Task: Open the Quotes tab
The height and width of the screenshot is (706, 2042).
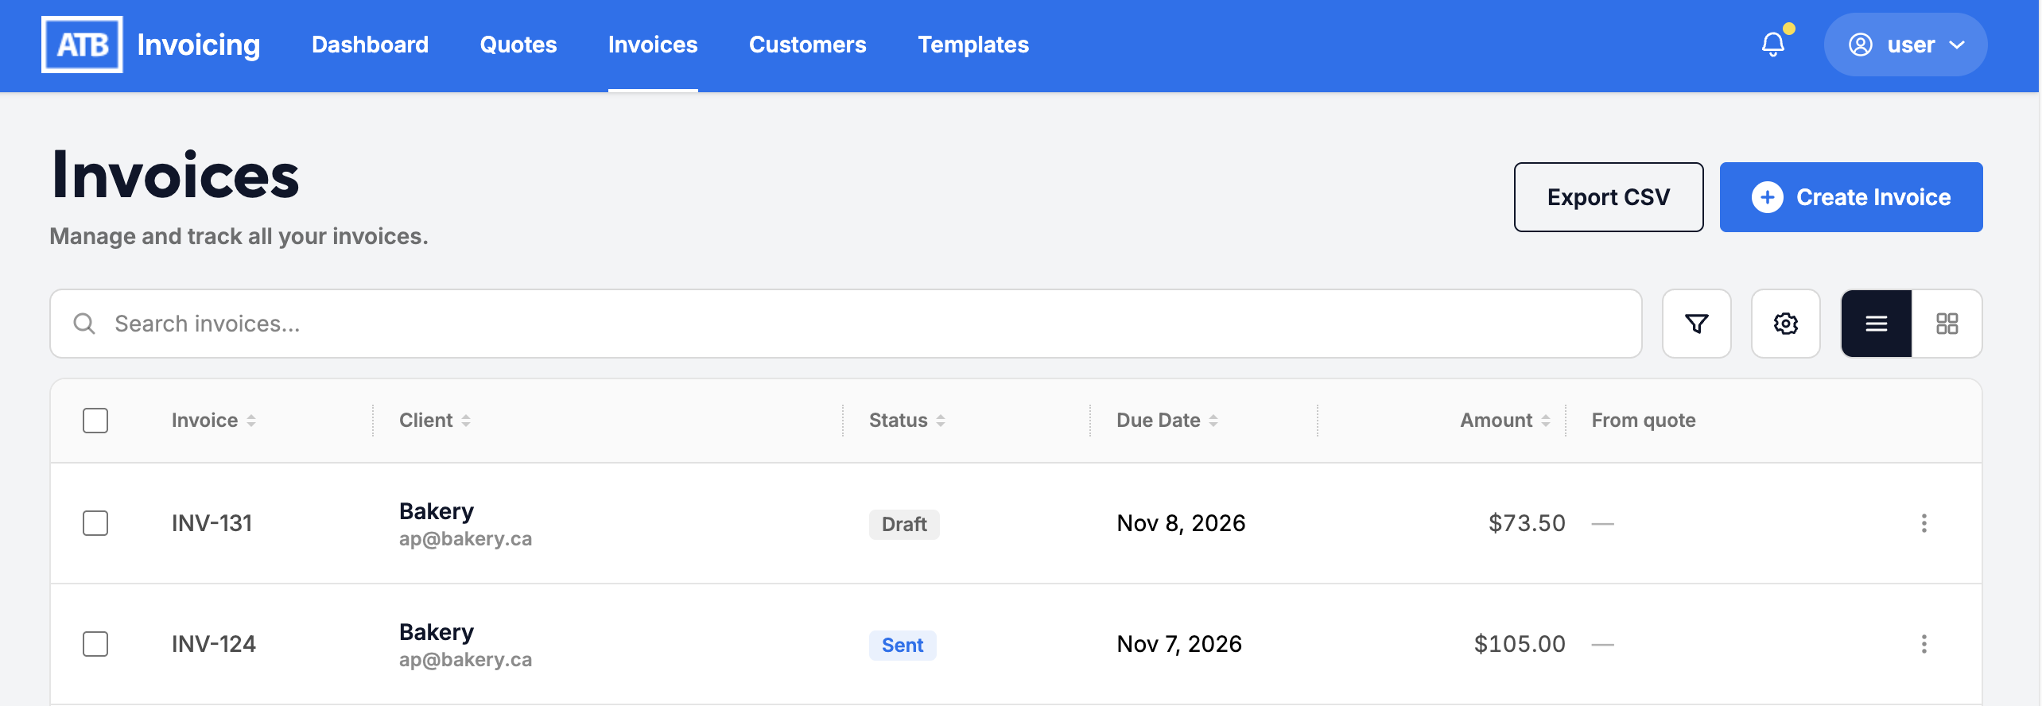Action: coord(518,45)
